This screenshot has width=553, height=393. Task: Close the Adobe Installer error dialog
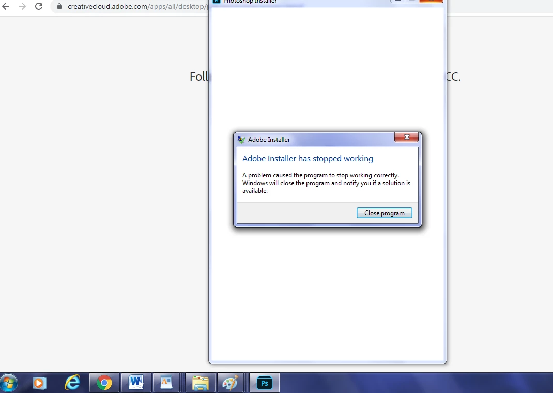pos(406,137)
